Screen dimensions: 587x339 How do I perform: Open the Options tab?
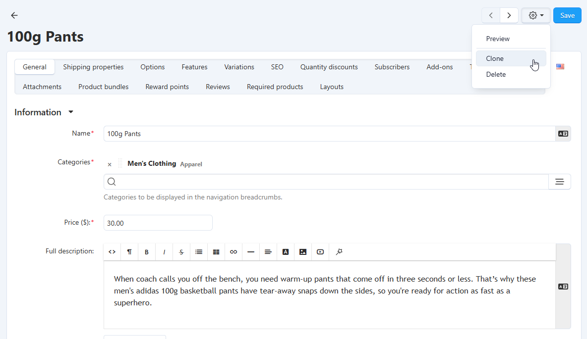(x=152, y=67)
